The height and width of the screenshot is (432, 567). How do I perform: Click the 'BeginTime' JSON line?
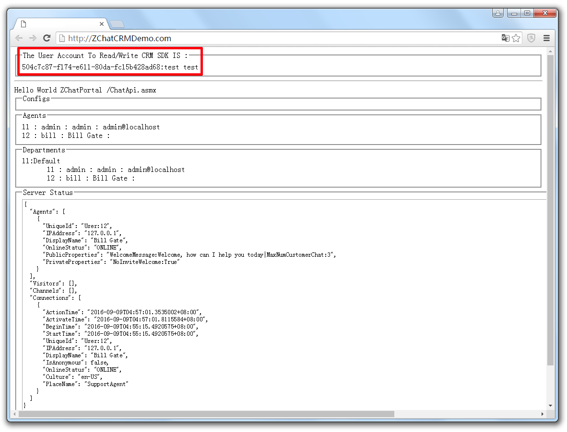120,327
